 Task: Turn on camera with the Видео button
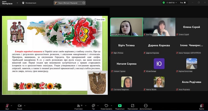pyautogui.click(x=19, y=106)
